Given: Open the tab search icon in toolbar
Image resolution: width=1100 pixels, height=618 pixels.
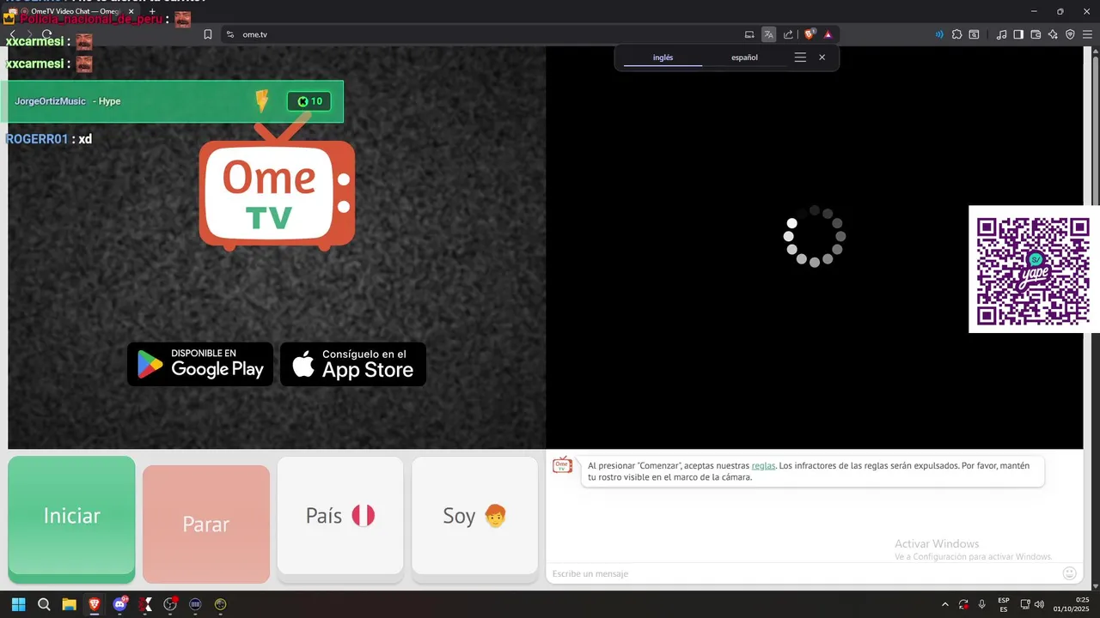Looking at the screenshot, I should click(974, 34).
